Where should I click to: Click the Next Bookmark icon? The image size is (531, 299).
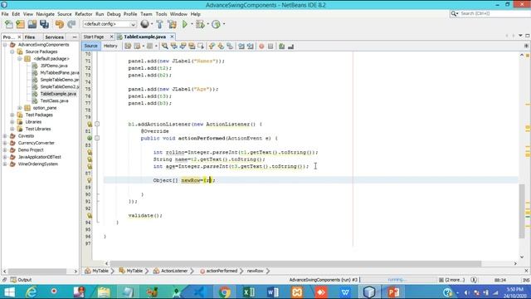(x=221, y=47)
